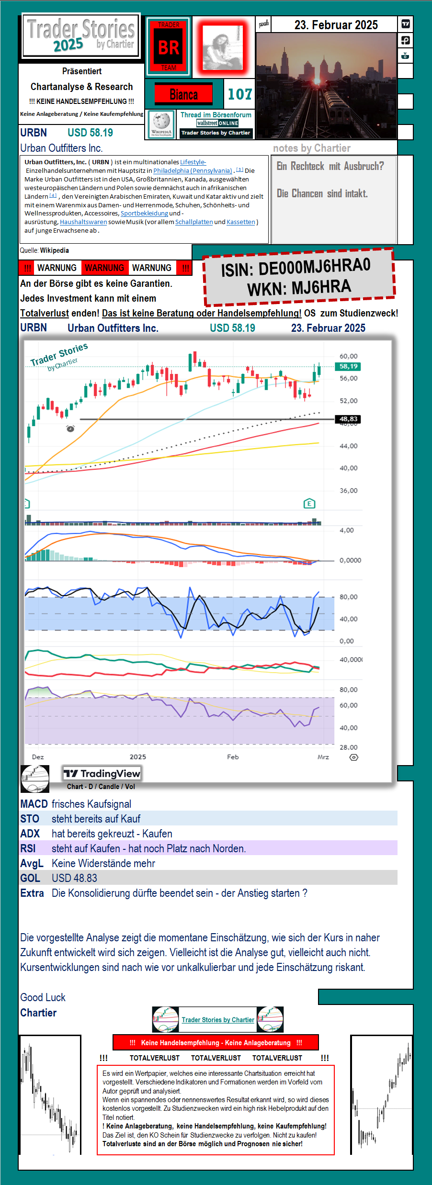
Task: Open the 'Lifestyle-' link in the Wikipedia text
Action: pos(193,162)
